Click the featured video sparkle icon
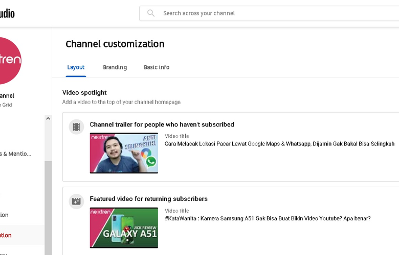 (x=76, y=201)
